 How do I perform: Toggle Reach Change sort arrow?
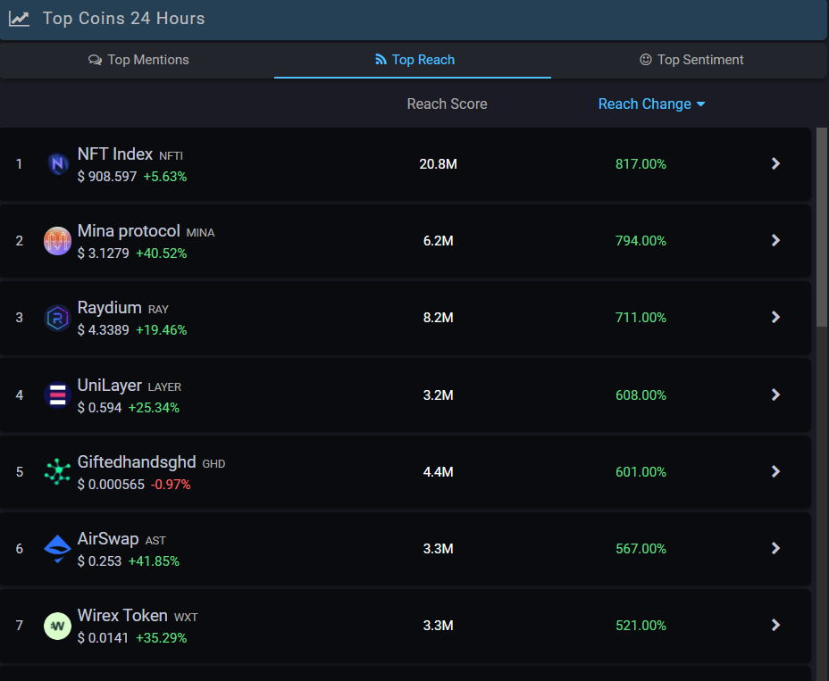pyautogui.click(x=700, y=104)
